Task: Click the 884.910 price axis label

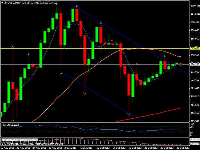Action: (195, 39)
